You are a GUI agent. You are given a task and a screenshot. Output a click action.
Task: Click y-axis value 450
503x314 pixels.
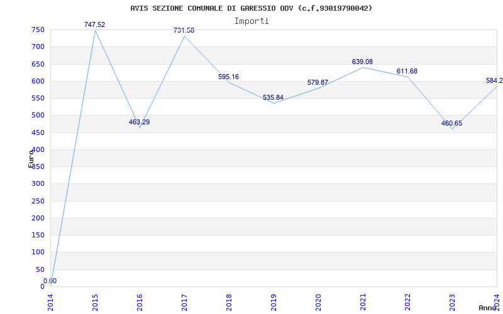(38, 133)
